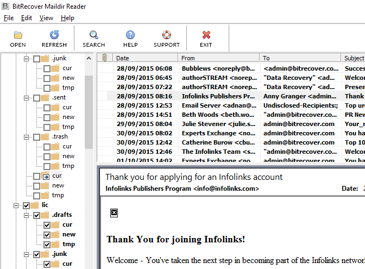Viewport: 365px width, 269px height.
Task: Select the Julie Stevener email row
Action: [231, 124]
